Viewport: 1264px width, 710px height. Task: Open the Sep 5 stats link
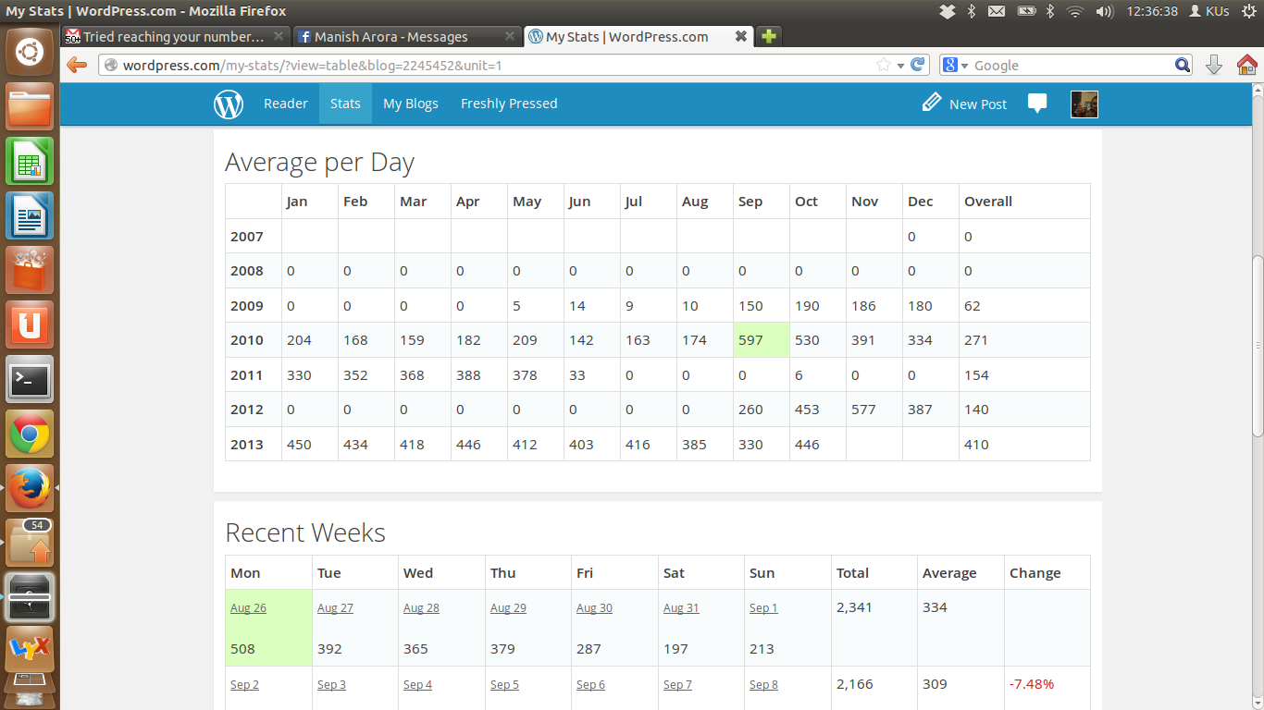(x=504, y=685)
